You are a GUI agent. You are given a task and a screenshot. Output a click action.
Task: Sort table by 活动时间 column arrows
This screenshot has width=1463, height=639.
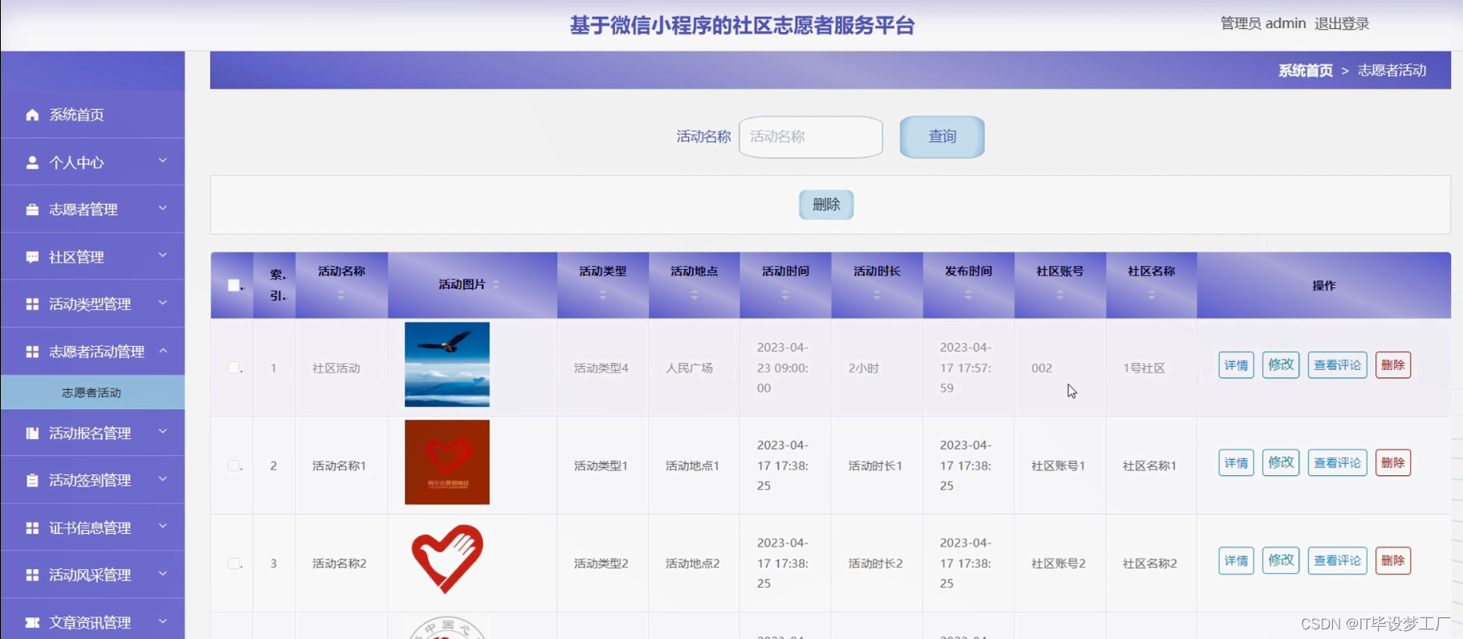[x=785, y=295]
